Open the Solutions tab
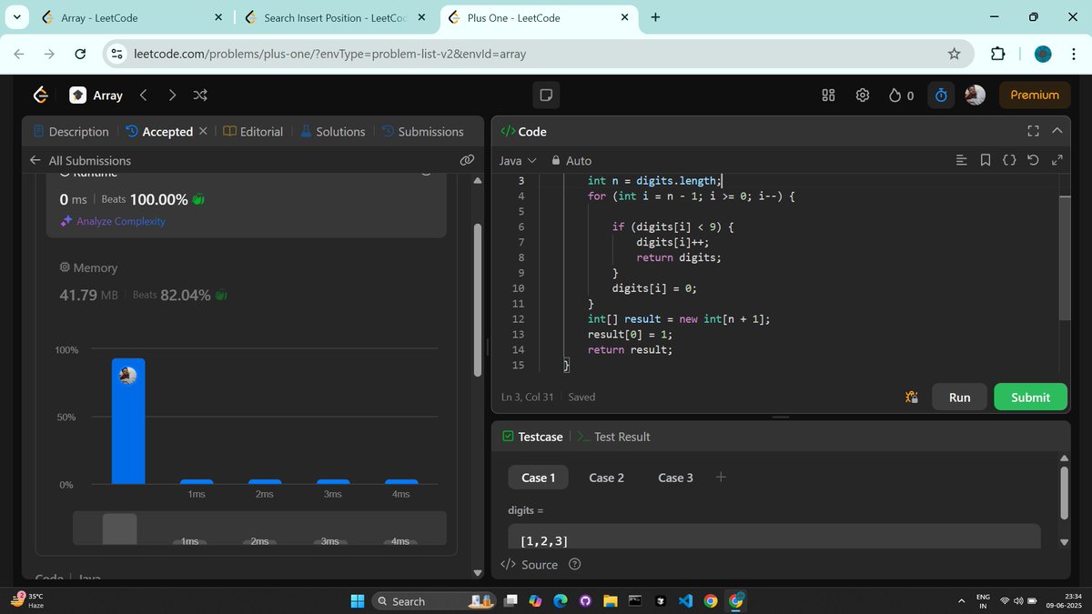This screenshot has height=614, width=1092. coord(332,131)
